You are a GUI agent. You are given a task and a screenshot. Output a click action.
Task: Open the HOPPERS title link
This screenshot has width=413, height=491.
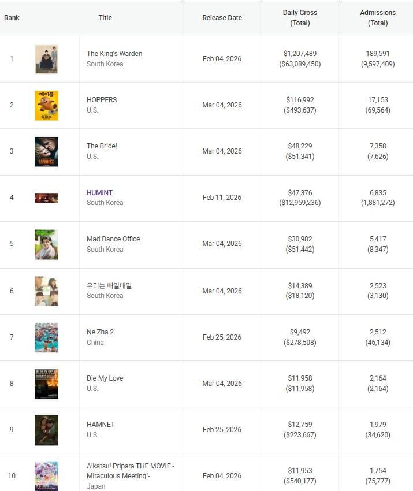pos(102,100)
